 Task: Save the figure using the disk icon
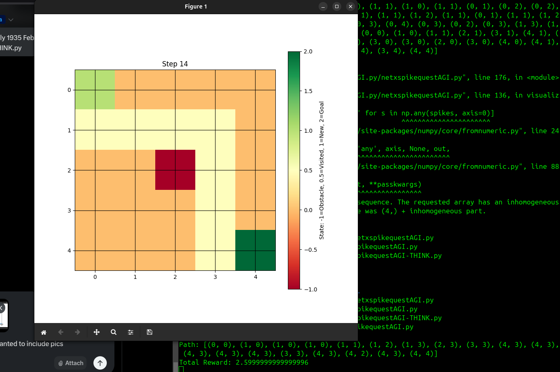(149, 332)
